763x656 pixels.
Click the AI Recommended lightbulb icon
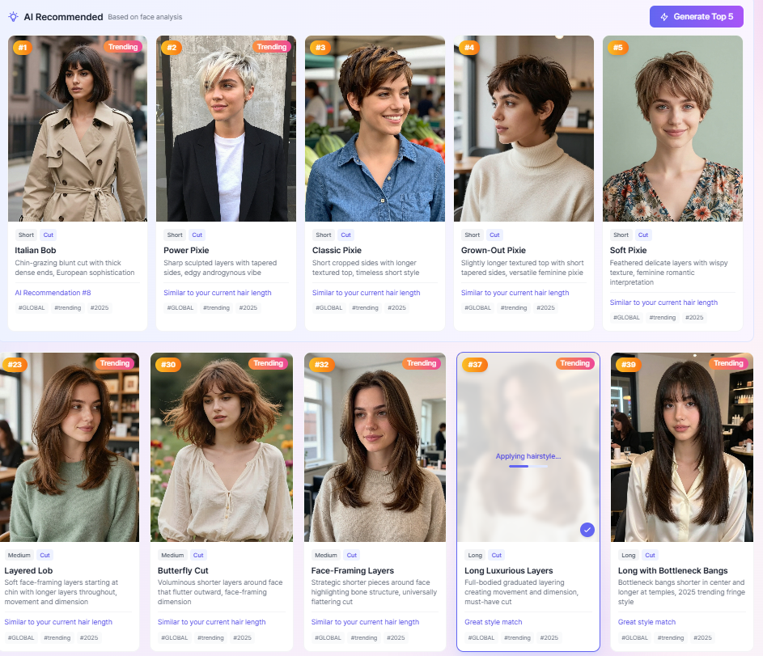click(14, 16)
